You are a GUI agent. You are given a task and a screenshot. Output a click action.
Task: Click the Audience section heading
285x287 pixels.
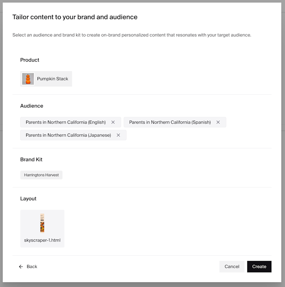pos(32,106)
